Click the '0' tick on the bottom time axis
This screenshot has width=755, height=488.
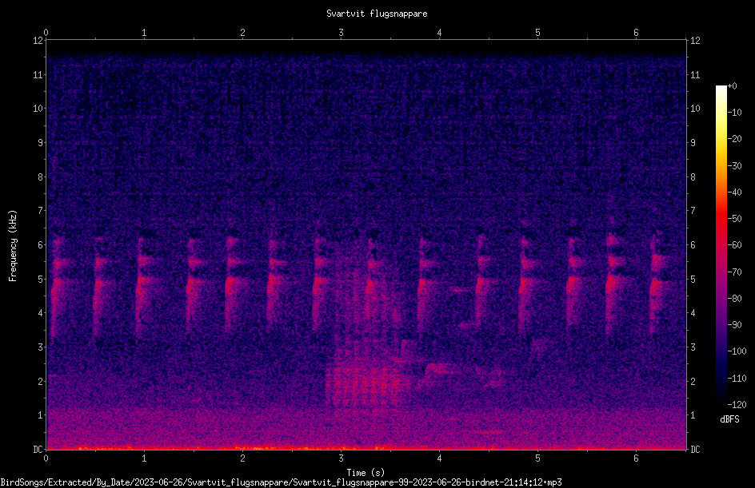[46, 458]
